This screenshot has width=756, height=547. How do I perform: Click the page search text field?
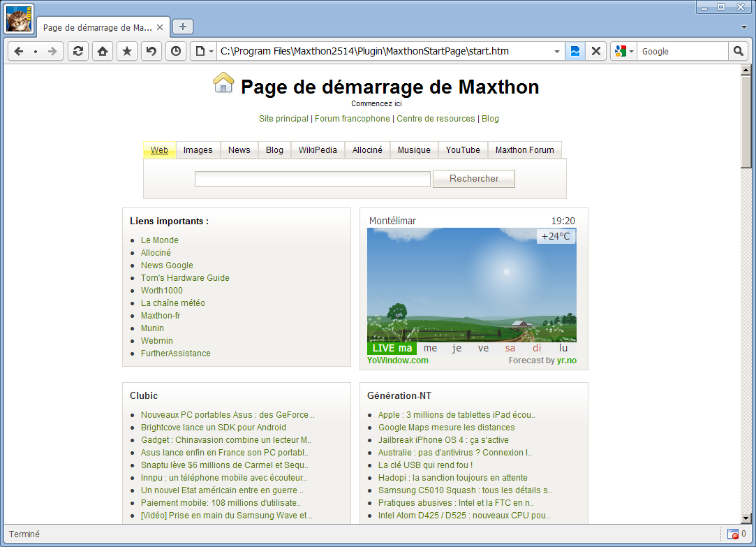pyautogui.click(x=313, y=178)
